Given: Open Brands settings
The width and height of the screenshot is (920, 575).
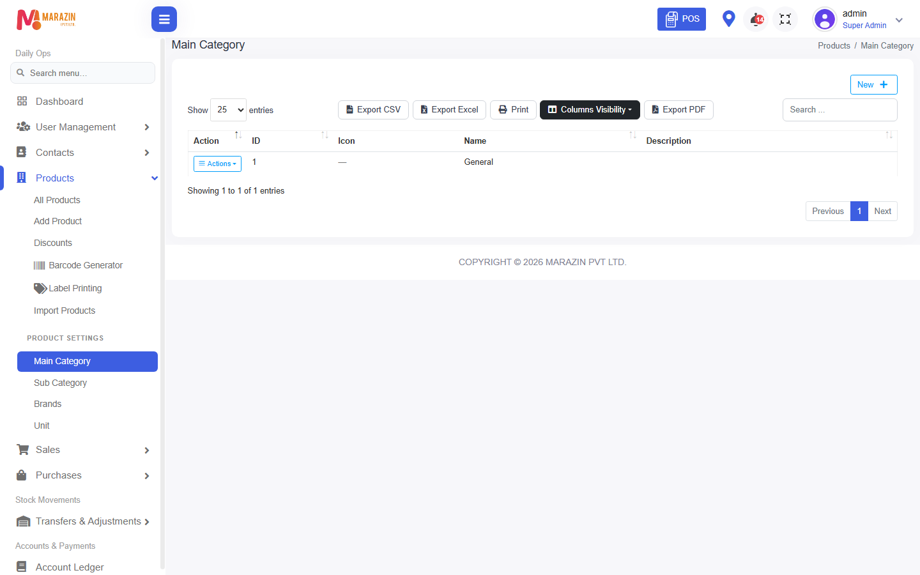Looking at the screenshot, I should tap(48, 404).
